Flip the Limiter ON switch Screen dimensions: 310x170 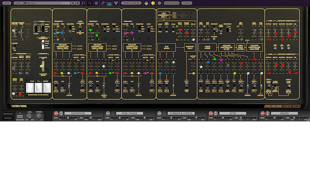tap(14, 48)
